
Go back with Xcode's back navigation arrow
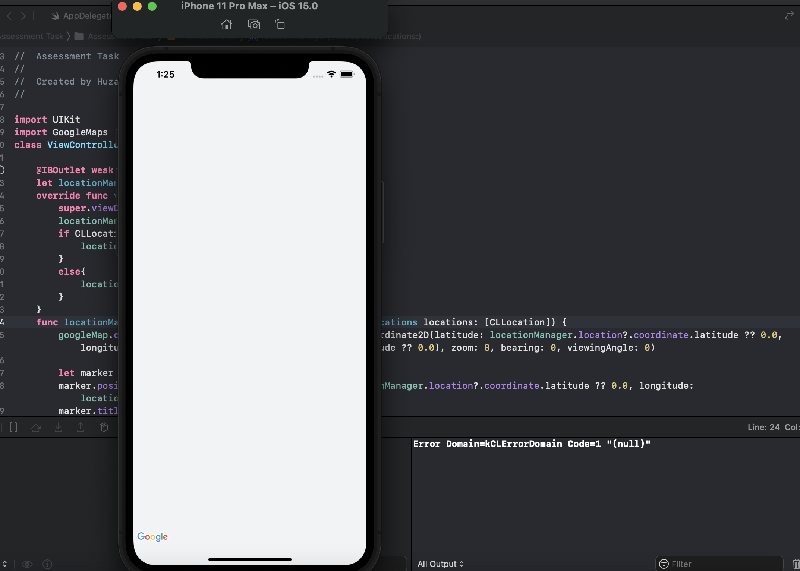point(9,16)
